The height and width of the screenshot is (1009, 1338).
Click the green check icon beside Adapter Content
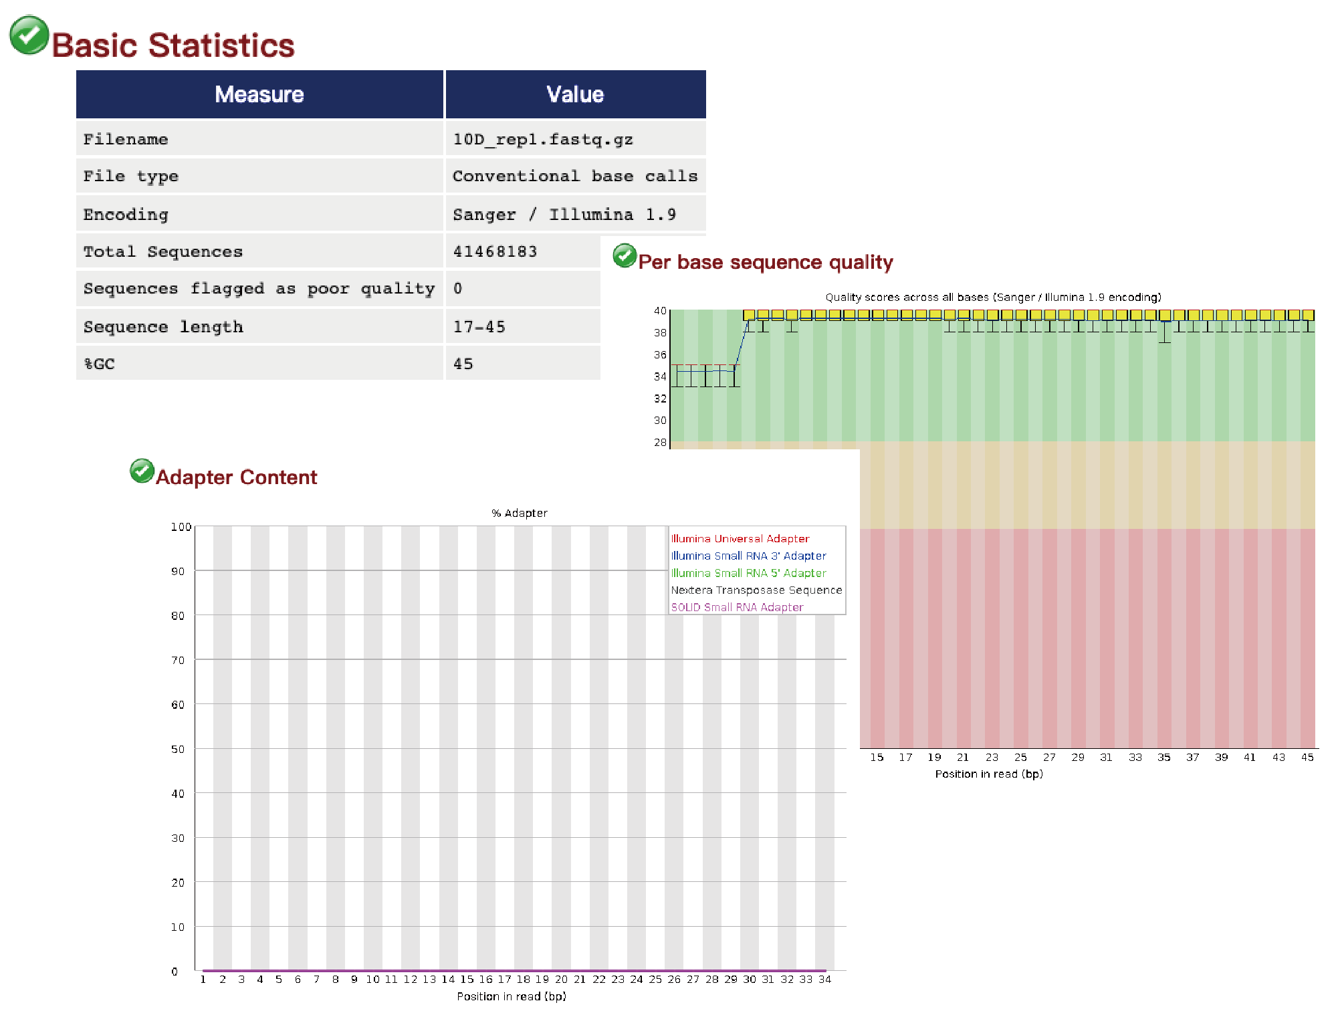[142, 471]
